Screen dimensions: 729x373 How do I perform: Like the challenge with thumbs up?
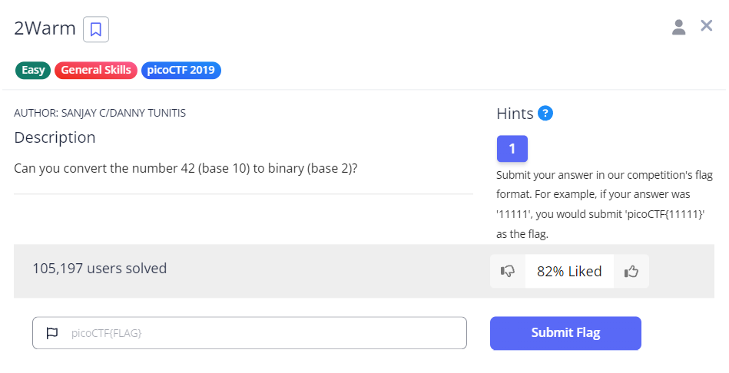click(x=631, y=271)
